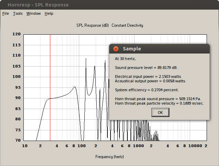Click the 70 label on the dB axis
The width and height of the screenshot is (219, 166).
pyautogui.click(x=18, y=140)
